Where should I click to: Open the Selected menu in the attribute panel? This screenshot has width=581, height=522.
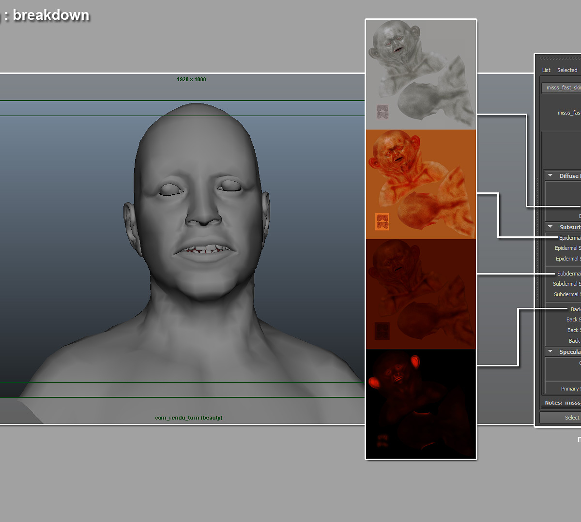click(x=567, y=70)
